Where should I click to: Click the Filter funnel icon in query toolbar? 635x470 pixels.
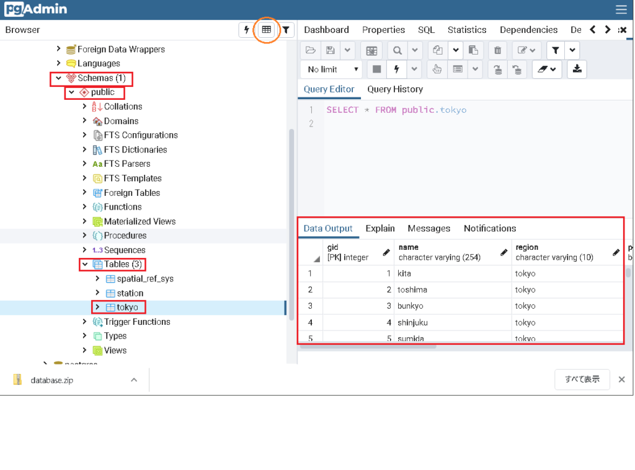[556, 50]
